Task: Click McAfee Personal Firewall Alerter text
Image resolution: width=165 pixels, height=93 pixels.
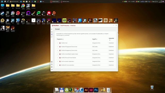Action: coord(69,58)
